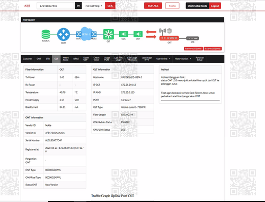Click the Vendor ID value Nokia
Screen dimensions: 265x202
48,125
